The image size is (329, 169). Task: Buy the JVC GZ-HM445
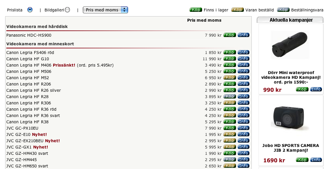(230, 159)
